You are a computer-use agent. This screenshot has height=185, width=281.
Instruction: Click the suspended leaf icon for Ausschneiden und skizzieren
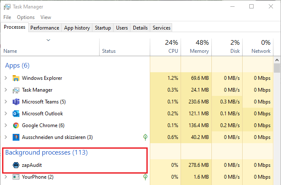tap(145, 137)
